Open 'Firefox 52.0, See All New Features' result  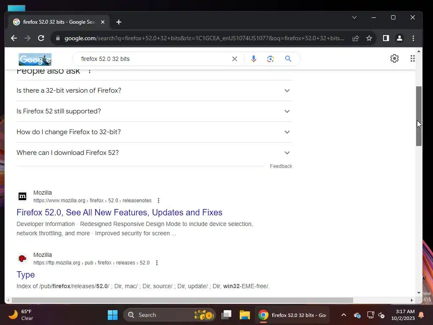(119, 212)
